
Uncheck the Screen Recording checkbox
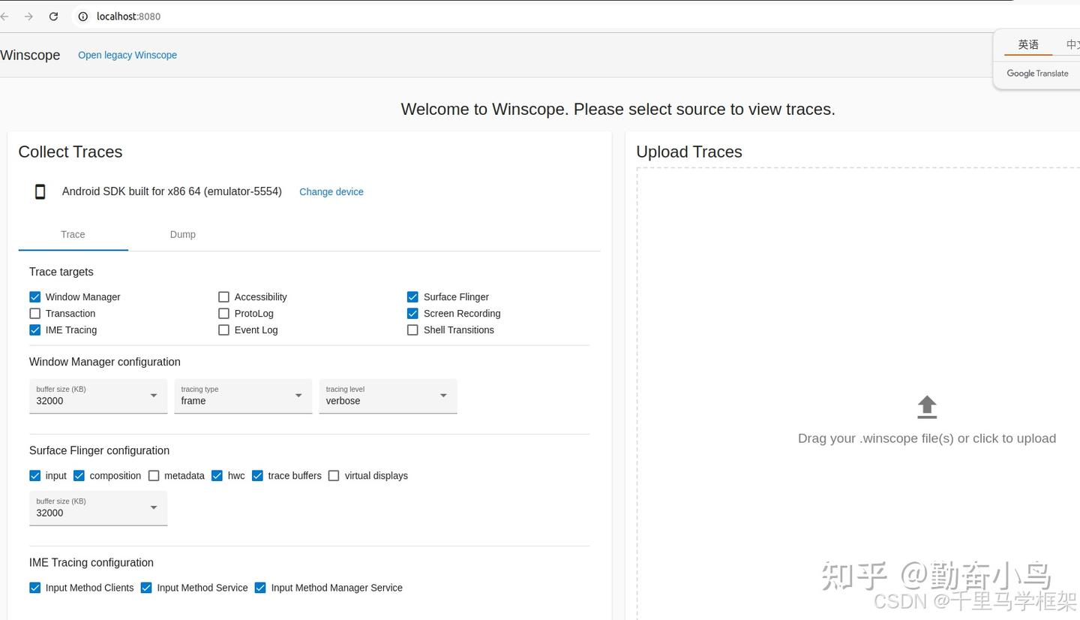[x=412, y=314]
